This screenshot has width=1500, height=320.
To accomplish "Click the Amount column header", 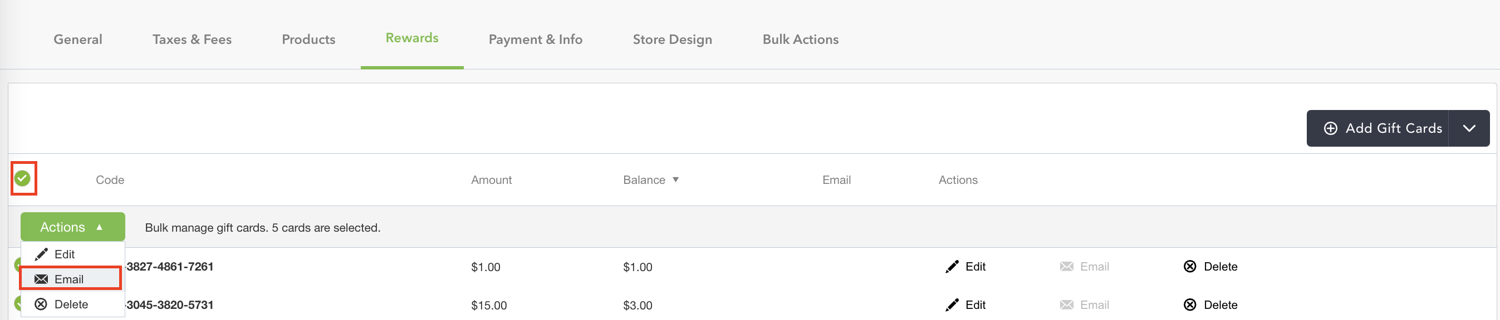I will 492,180.
